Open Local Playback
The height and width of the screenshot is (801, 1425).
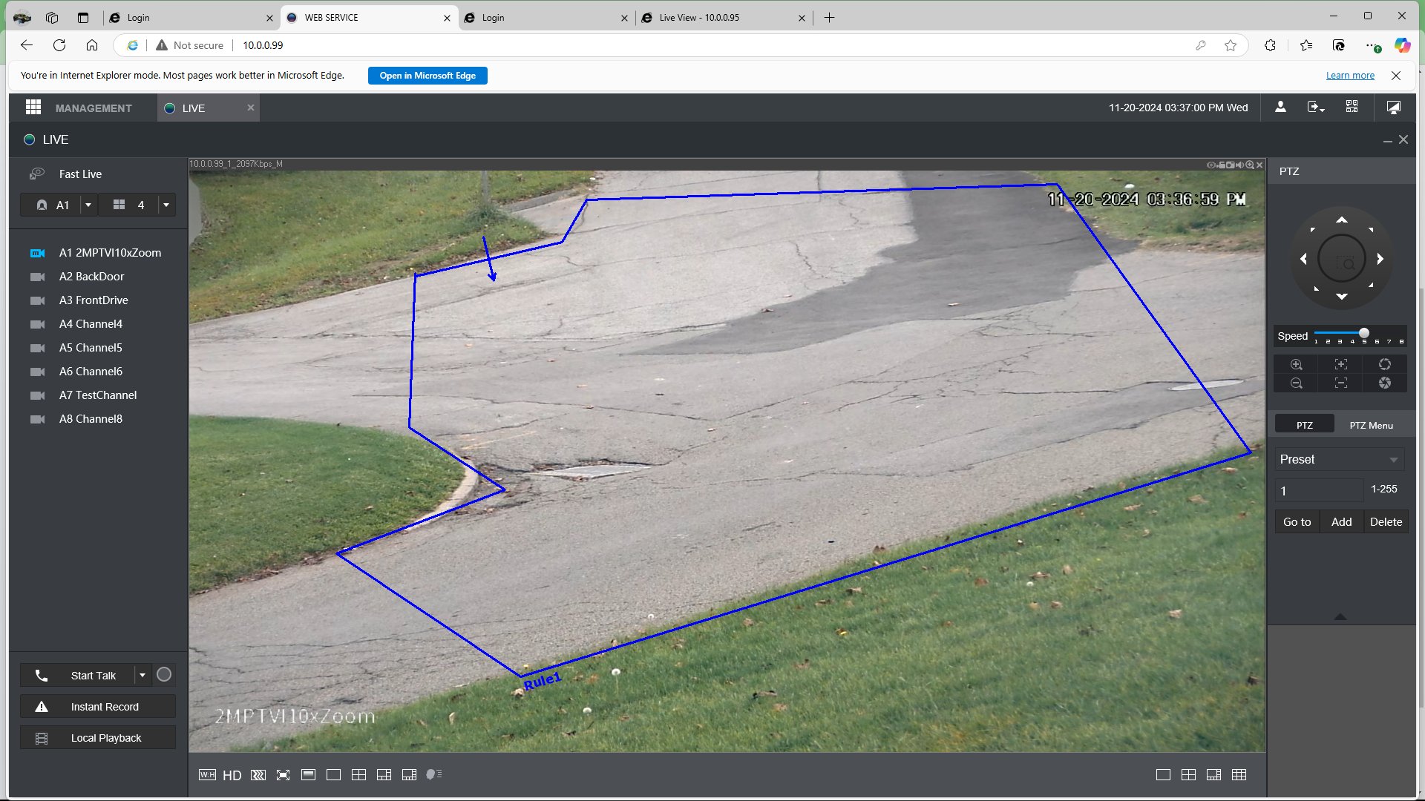point(98,738)
